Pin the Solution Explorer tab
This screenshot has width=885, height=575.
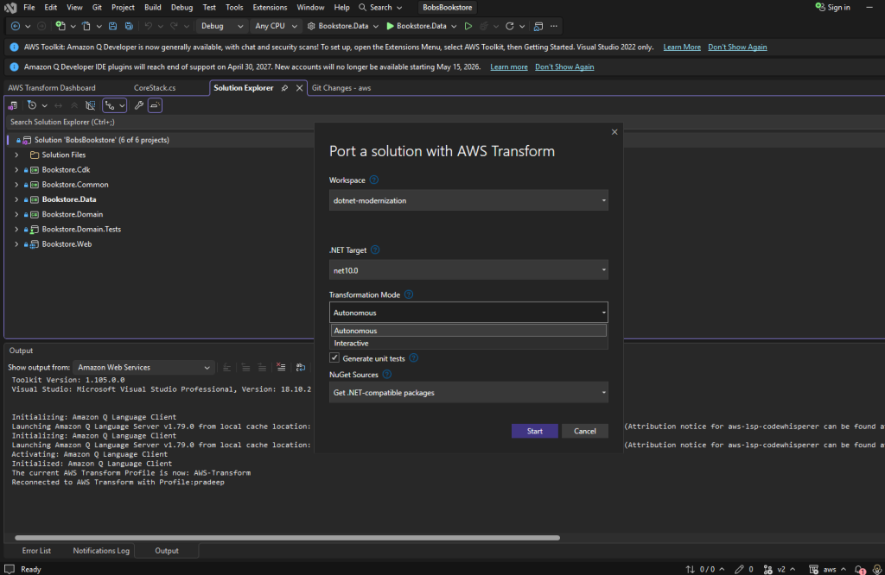coord(284,88)
